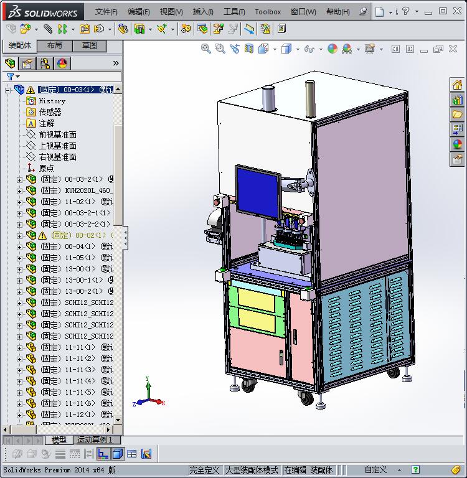
Task: Switch to the 布局 tab
Action: pyautogui.click(x=55, y=45)
